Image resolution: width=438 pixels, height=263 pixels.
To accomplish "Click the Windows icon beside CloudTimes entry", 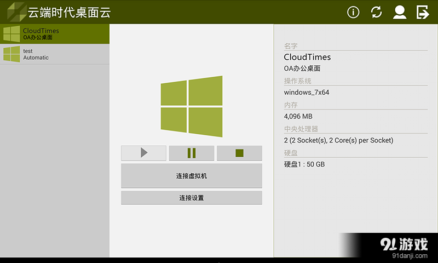I will [11, 34].
